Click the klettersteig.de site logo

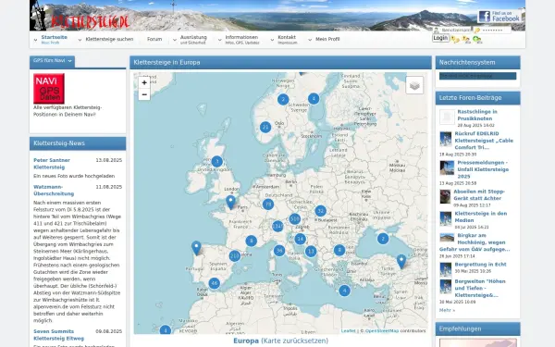[x=91, y=22]
